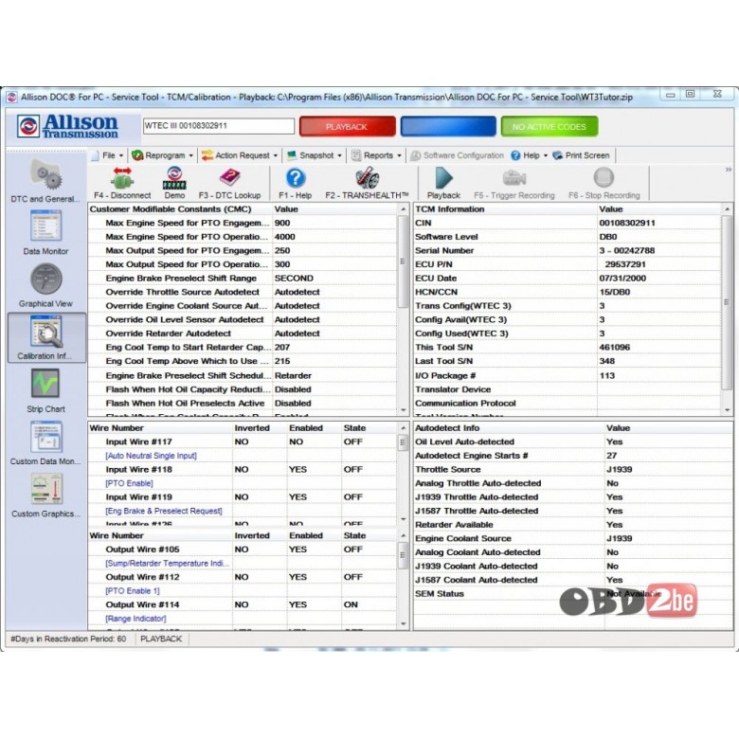Select Output Wire #105 row
The width and height of the screenshot is (739, 739).
coord(243,550)
